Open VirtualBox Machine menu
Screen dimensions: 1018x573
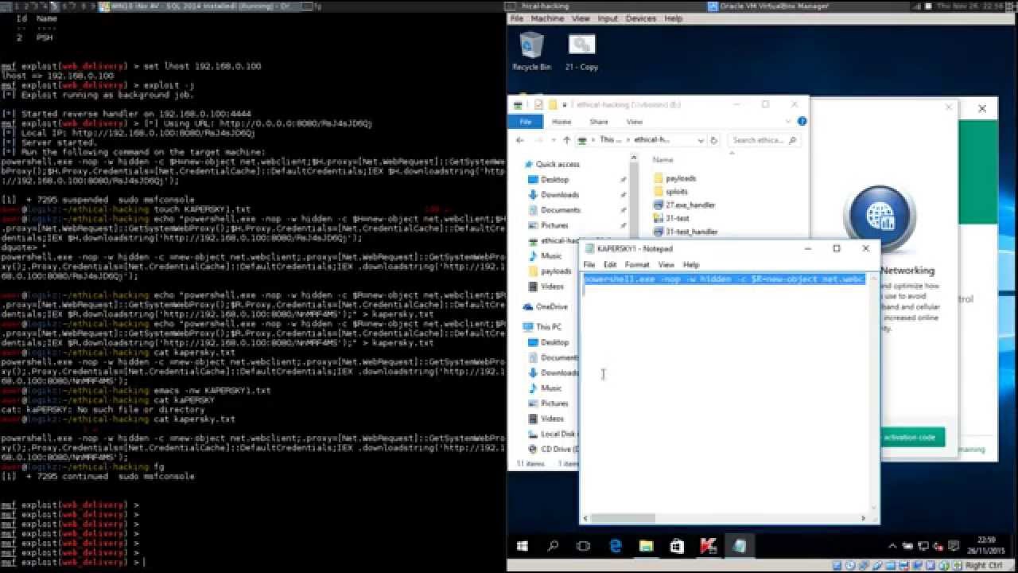point(546,18)
